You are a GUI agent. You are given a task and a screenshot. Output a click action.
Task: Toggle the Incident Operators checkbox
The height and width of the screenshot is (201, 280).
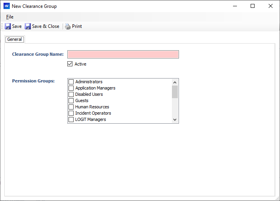(x=71, y=113)
